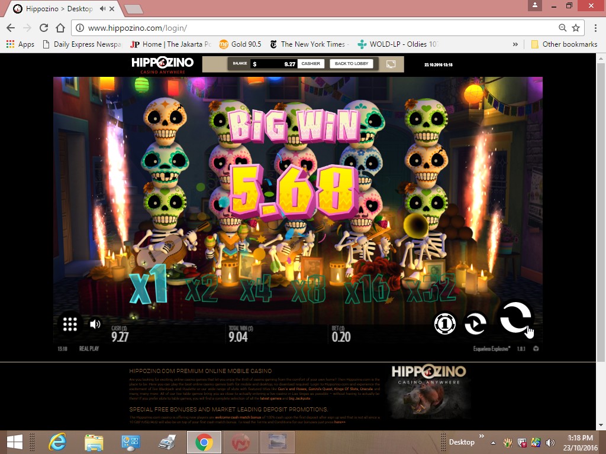Open the security shield alert tray icon
Image resolution: width=606 pixels, height=454 pixels.
[522, 442]
